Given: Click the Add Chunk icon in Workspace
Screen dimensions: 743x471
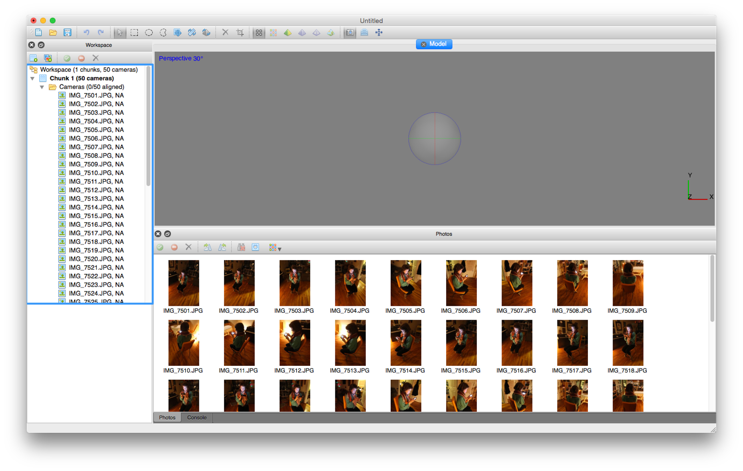Looking at the screenshot, I should [33, 58].
